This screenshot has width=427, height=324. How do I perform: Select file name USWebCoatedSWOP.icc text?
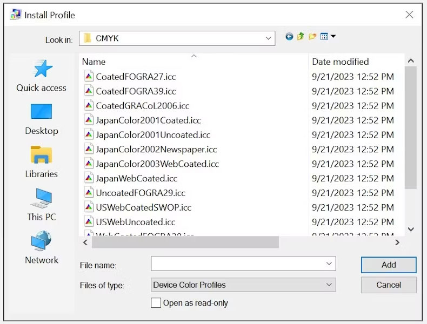(144, 207)
